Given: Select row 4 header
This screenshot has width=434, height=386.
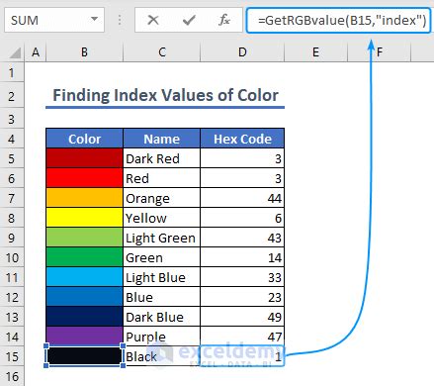Looking at the screenshot, I should (12, 139).
